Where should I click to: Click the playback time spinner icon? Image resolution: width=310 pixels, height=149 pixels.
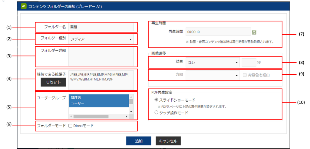[254, 32]
